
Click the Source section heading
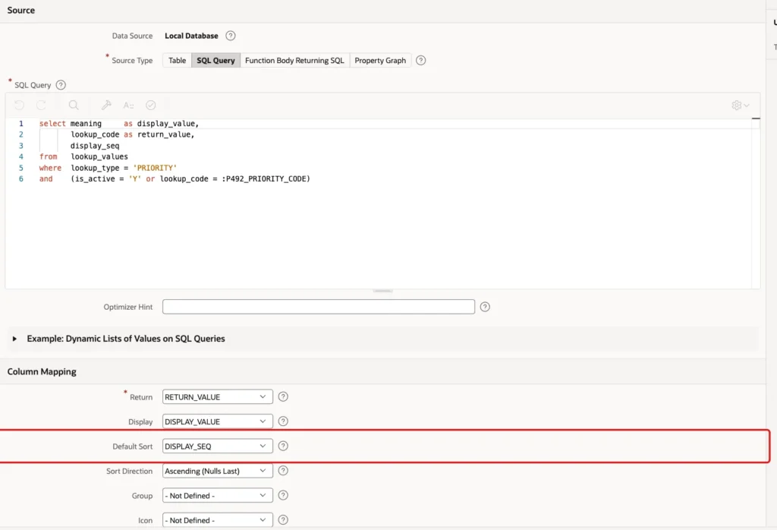(x=20, y=11)
